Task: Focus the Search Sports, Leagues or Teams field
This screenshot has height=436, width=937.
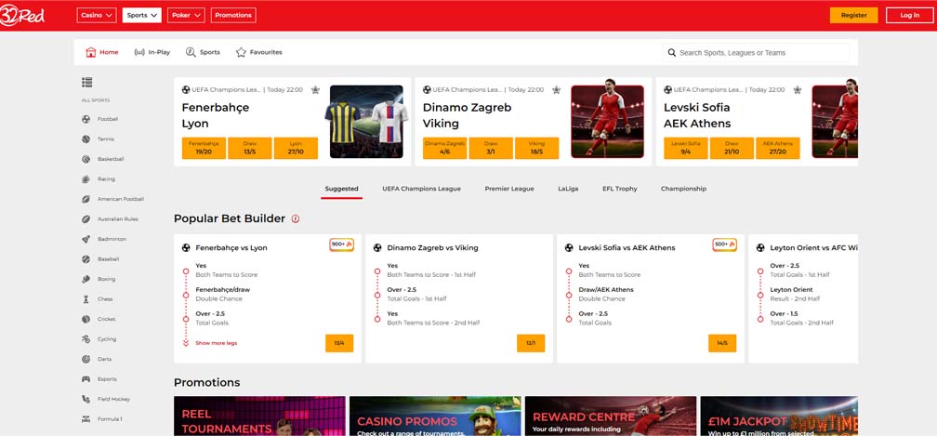Action: click(756, 53)
